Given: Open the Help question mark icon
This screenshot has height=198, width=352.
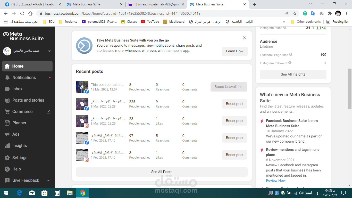Looking at the screenshot, I should click(x=7, y=169).
